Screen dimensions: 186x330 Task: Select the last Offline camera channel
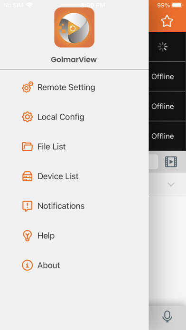coord(167,136)
